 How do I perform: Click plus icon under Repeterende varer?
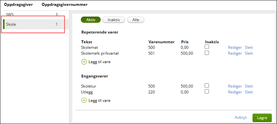pyautogui.click(x=84, y=62)
